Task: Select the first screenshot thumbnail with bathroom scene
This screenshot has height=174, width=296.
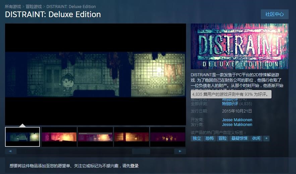Action: click(x=22, y=137)
